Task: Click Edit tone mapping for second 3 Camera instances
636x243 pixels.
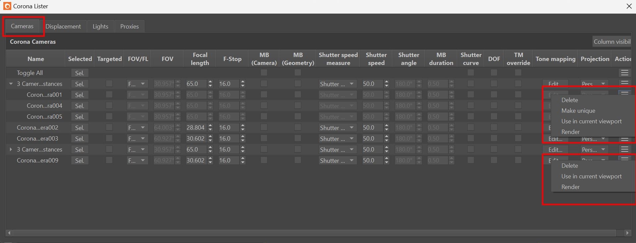Action: (555, 150)
